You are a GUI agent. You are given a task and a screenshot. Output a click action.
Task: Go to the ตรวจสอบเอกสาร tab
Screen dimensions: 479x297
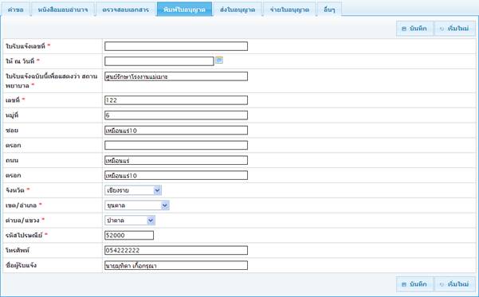point(126,10)
